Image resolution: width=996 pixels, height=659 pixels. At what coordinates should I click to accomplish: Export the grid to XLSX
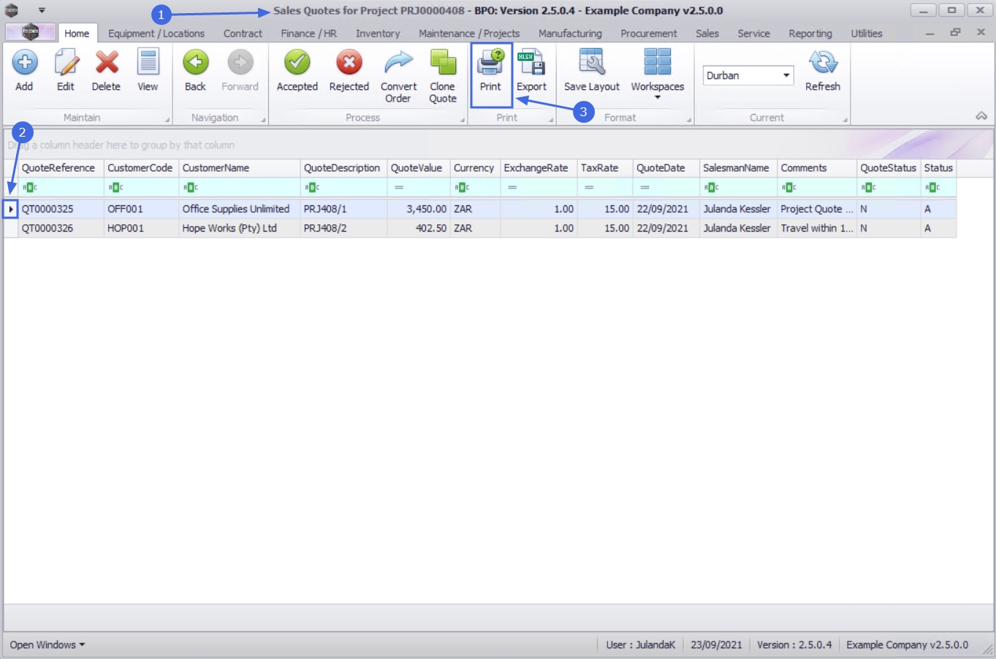(531, 63)
